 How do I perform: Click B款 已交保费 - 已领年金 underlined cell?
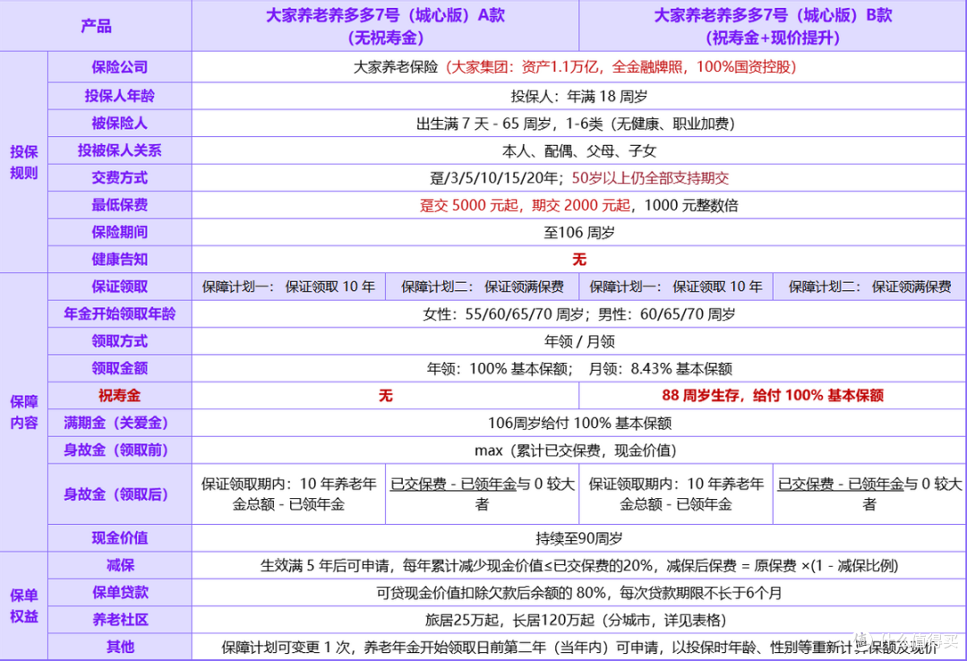point(869,494)
